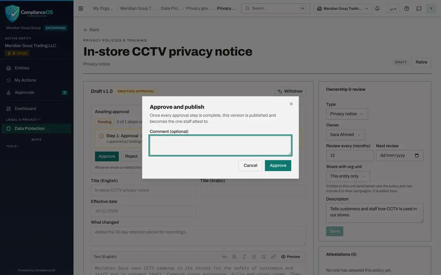
Task: Insert a link from the editor toolbar
Action: (273, 257)
